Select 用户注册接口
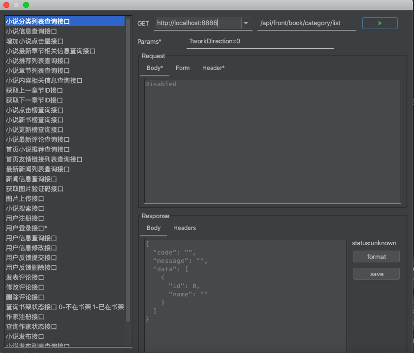 click(x=65, y=219)
